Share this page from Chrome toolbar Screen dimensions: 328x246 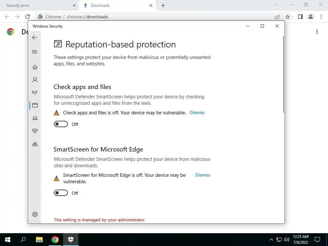[x=277, y=17]
